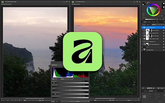Image resolution: width=165 pixels, height=103 pixels.
Task: Switch to the Brushes tab
Action: click(154, 22)
